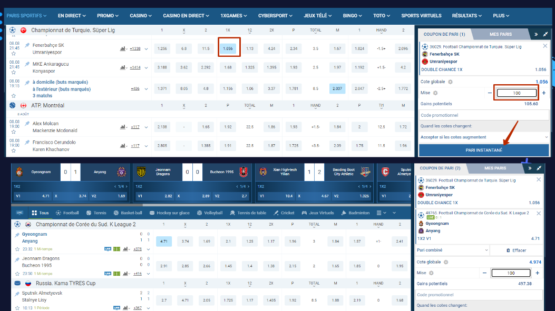Favorite the Fenerbahçe SK match star
The height and width of the screenshot is (311, 555).
(x=14, y=54)
